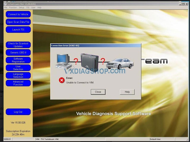Click the window resize grip
This screenshot has width=190, height=142.
pyautogui.click(x=187, y=139)
